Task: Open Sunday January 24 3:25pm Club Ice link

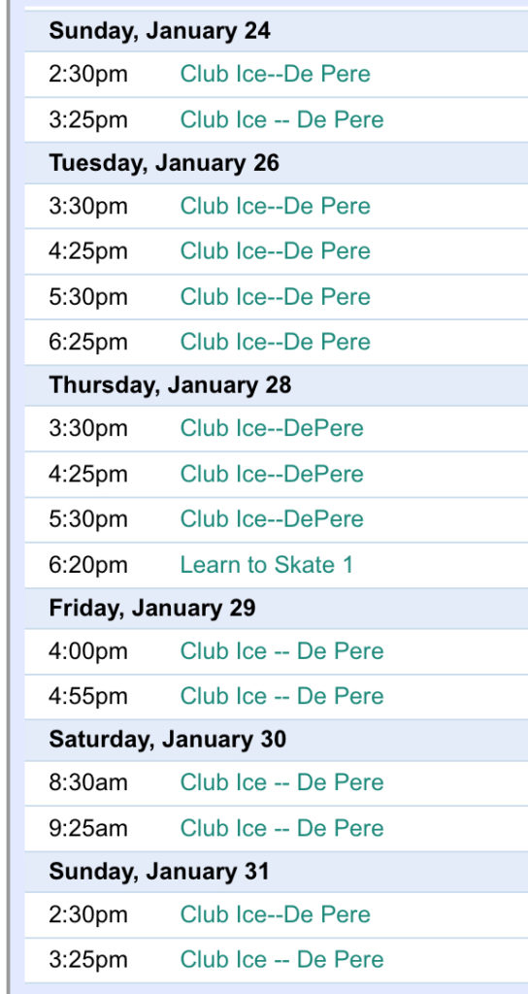Action: click(282, 119)
